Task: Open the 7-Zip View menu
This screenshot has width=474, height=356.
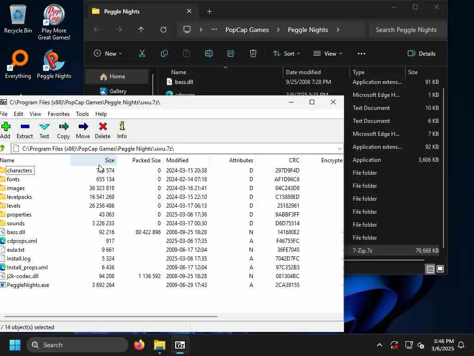Action: point(35,114)
